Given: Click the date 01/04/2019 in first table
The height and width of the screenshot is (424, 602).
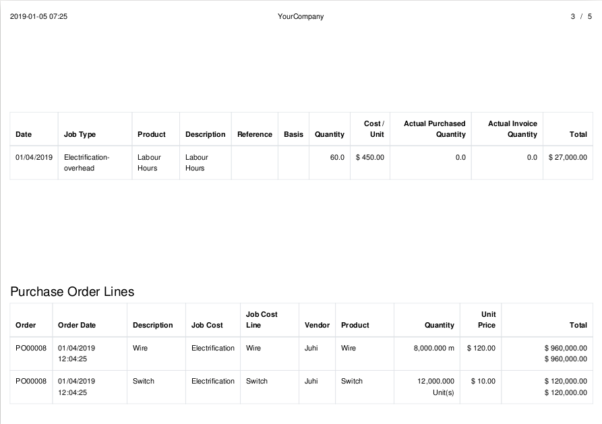Looking at the screenshot, I should tap(34, 157).
